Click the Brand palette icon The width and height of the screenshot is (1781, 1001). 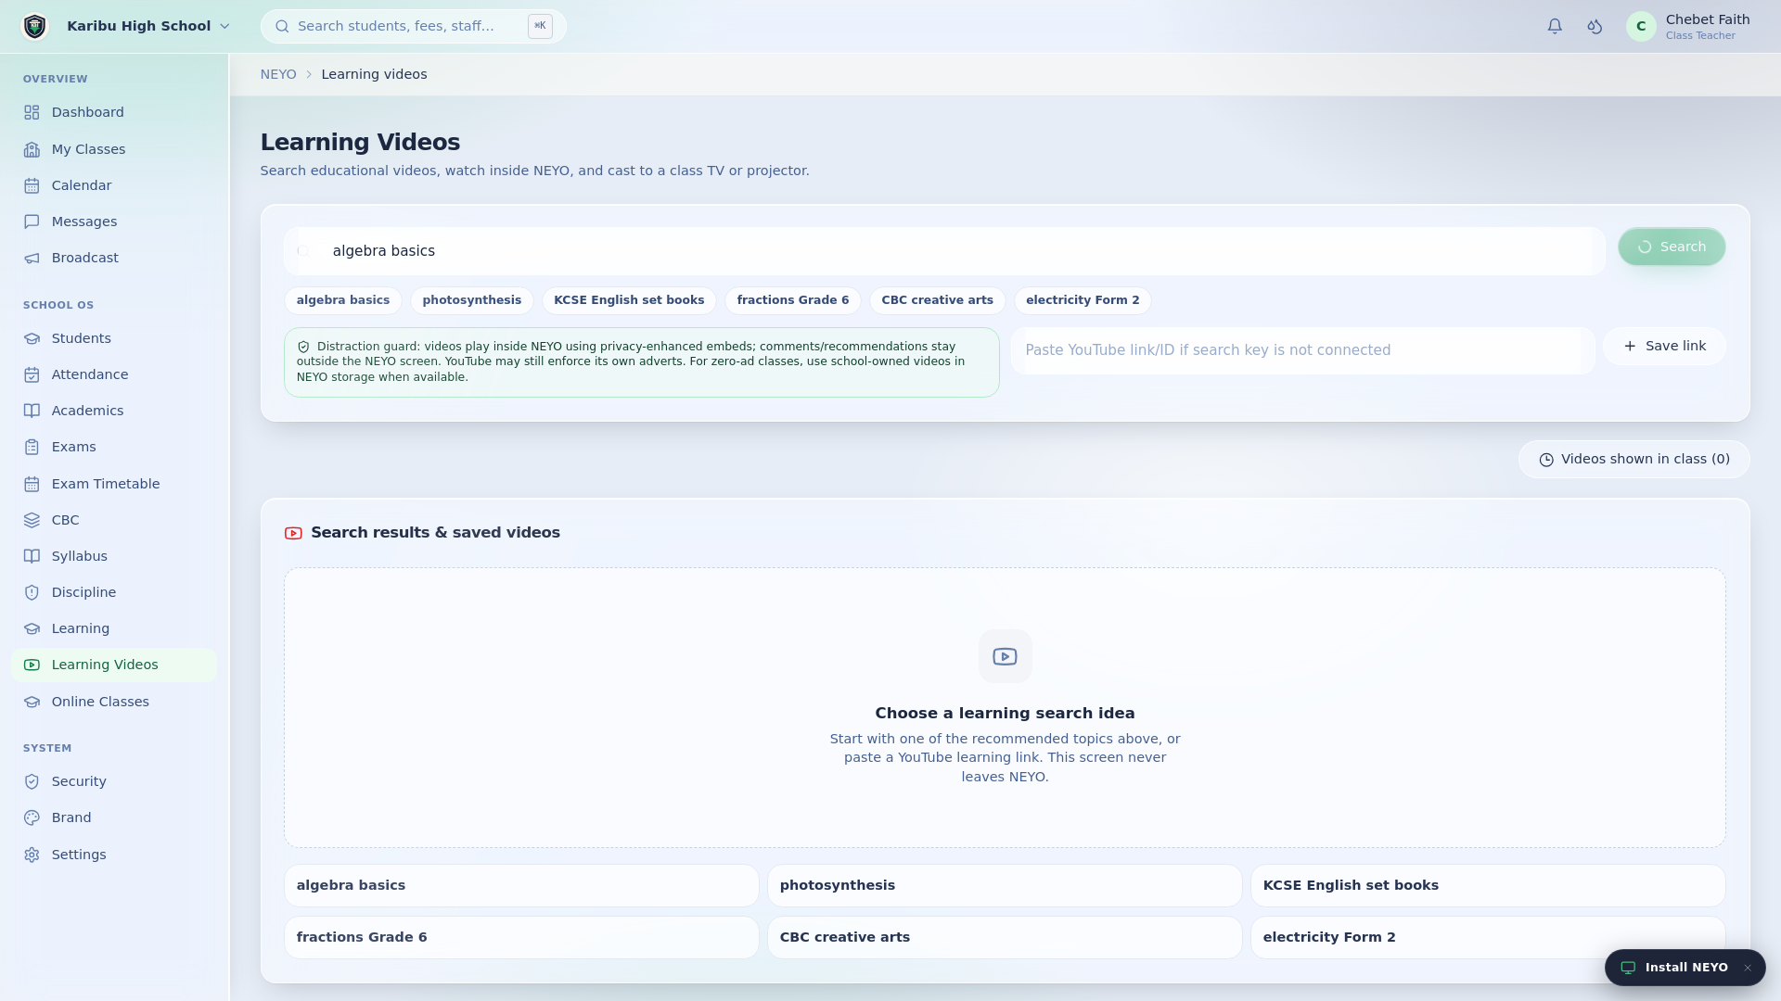[32, 817]
